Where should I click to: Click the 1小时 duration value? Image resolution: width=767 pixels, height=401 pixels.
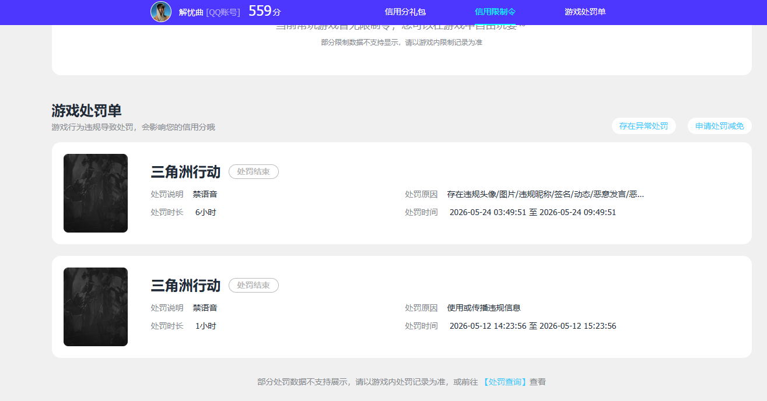tap(206, 326)
